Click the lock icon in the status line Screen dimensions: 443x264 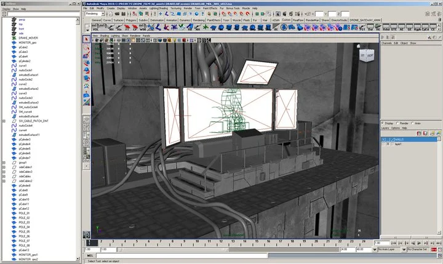pos(209,14)
